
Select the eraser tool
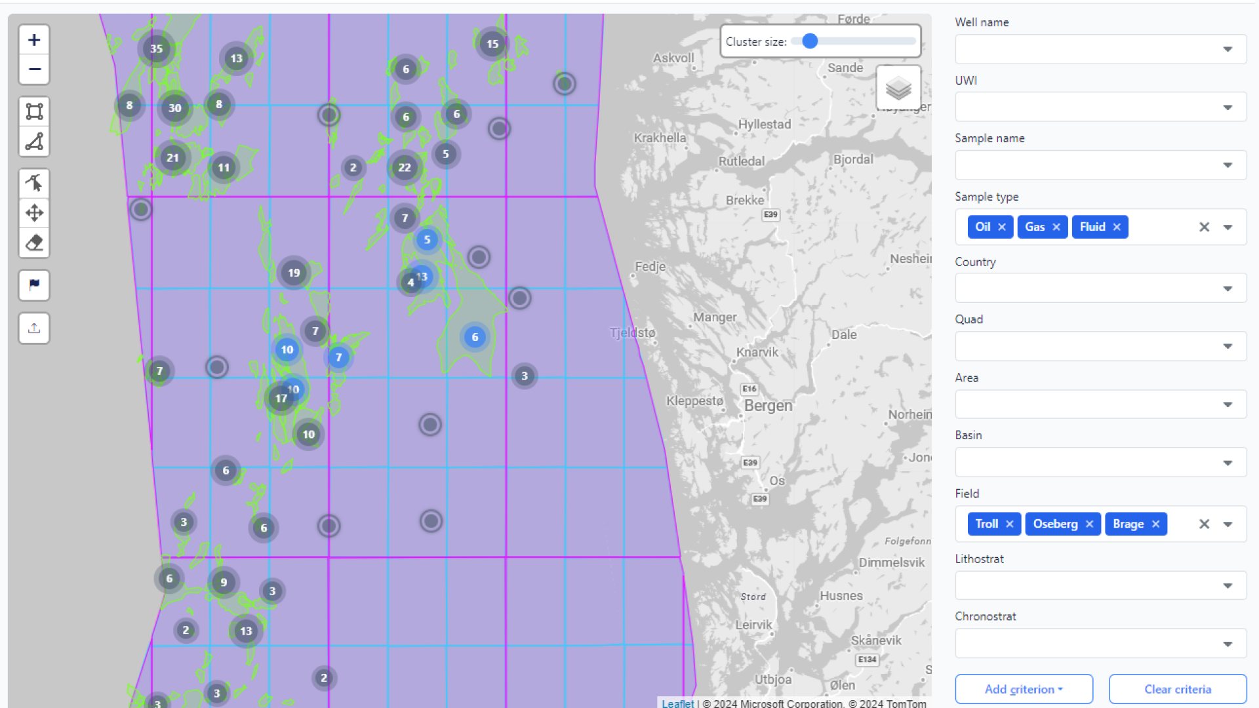(34, 243)
